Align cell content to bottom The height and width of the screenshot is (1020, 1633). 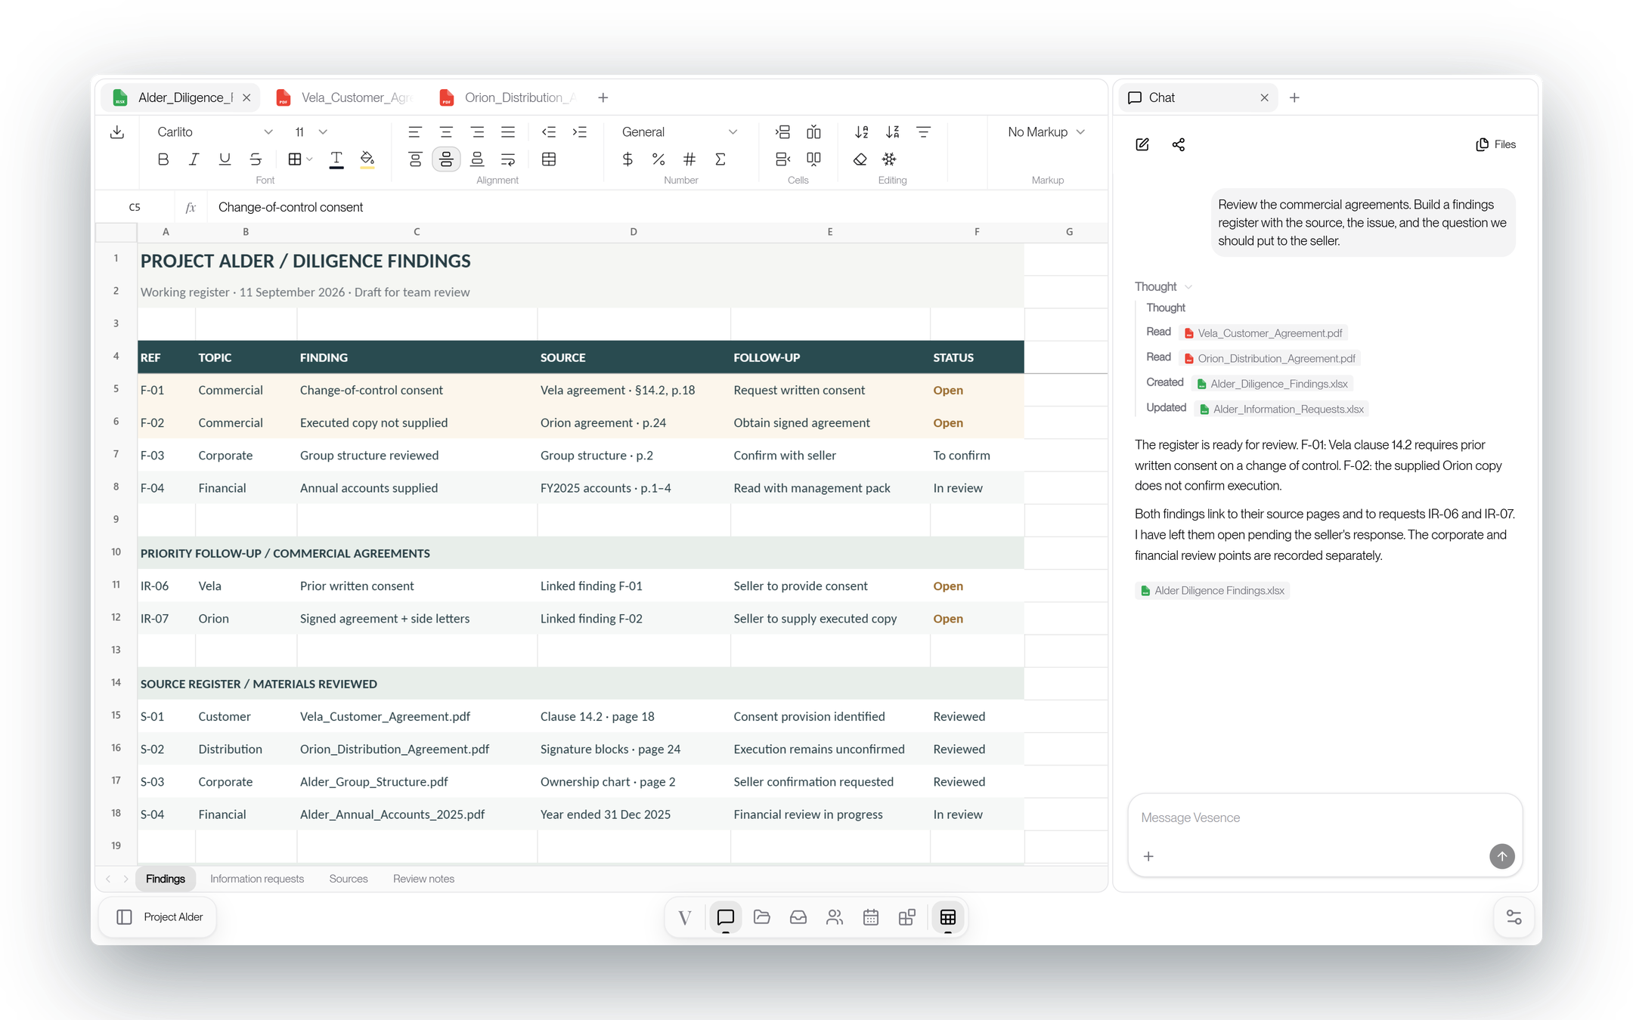pyautogui.click(x=477, y=159)
